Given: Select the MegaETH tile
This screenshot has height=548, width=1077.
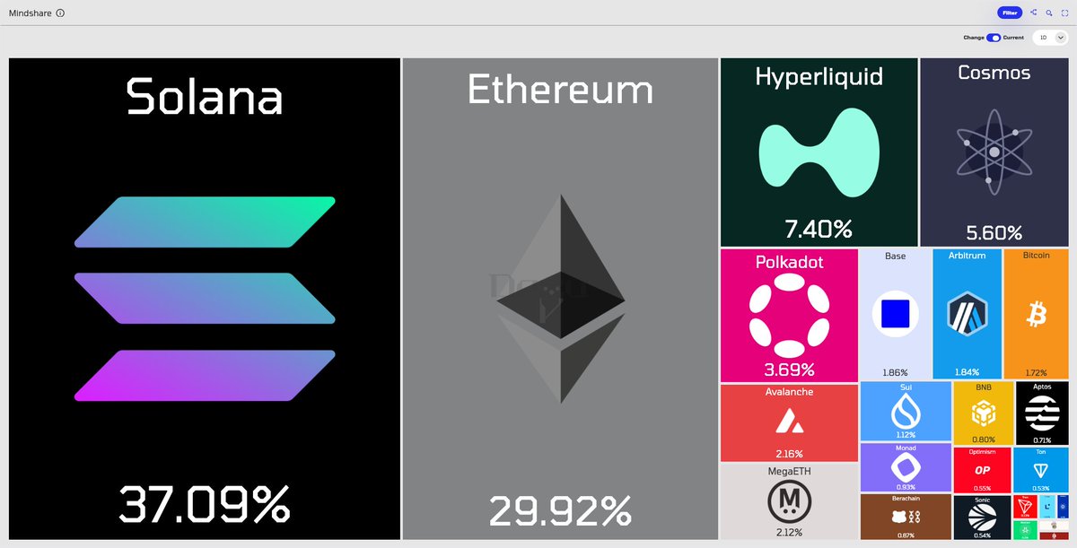Looking at the screenshot, I should point(789,501).
